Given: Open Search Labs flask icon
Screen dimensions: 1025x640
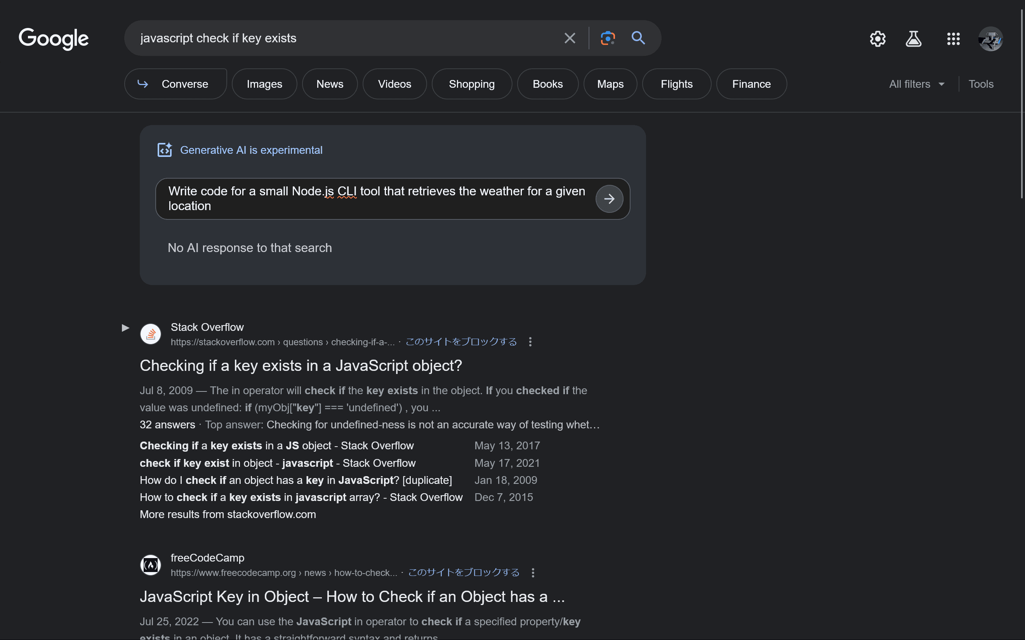Looking at the screenshot, I should click(x=913, y=39).
